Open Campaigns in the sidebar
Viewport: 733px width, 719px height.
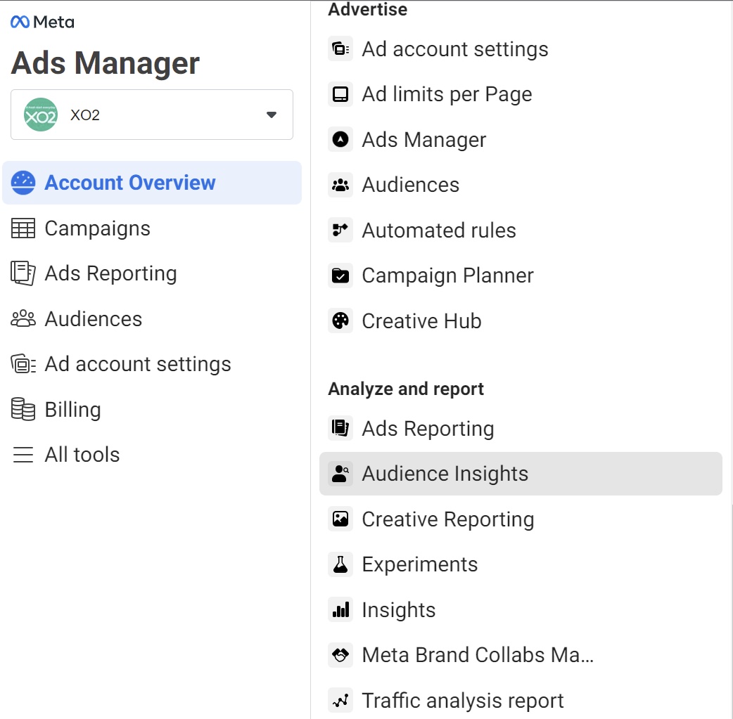coord(97,228)
